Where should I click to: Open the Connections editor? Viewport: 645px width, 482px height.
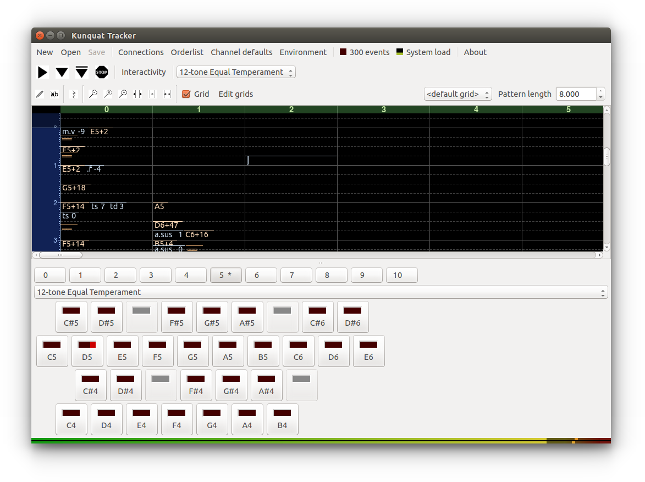(x=141, y=52)
